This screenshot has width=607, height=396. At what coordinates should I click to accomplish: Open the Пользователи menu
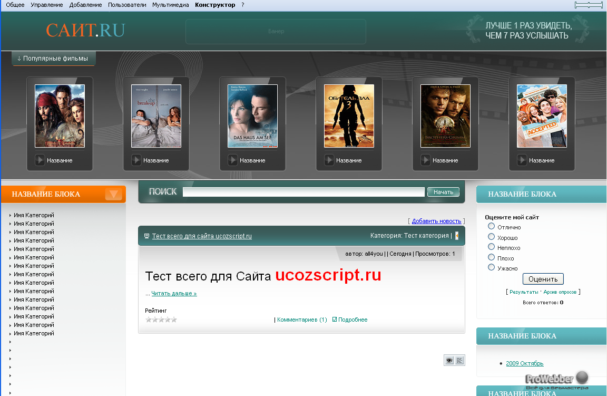[x=127, y=5]
